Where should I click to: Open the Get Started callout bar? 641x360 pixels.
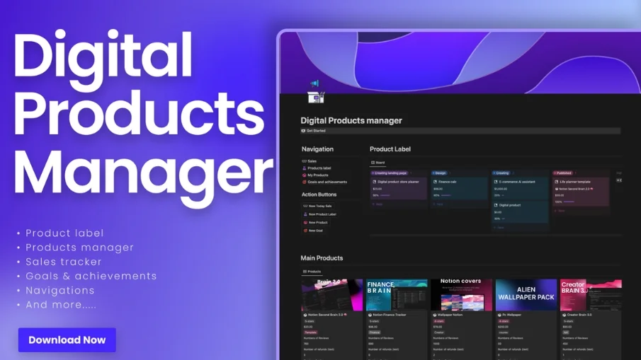click(460, 131)
